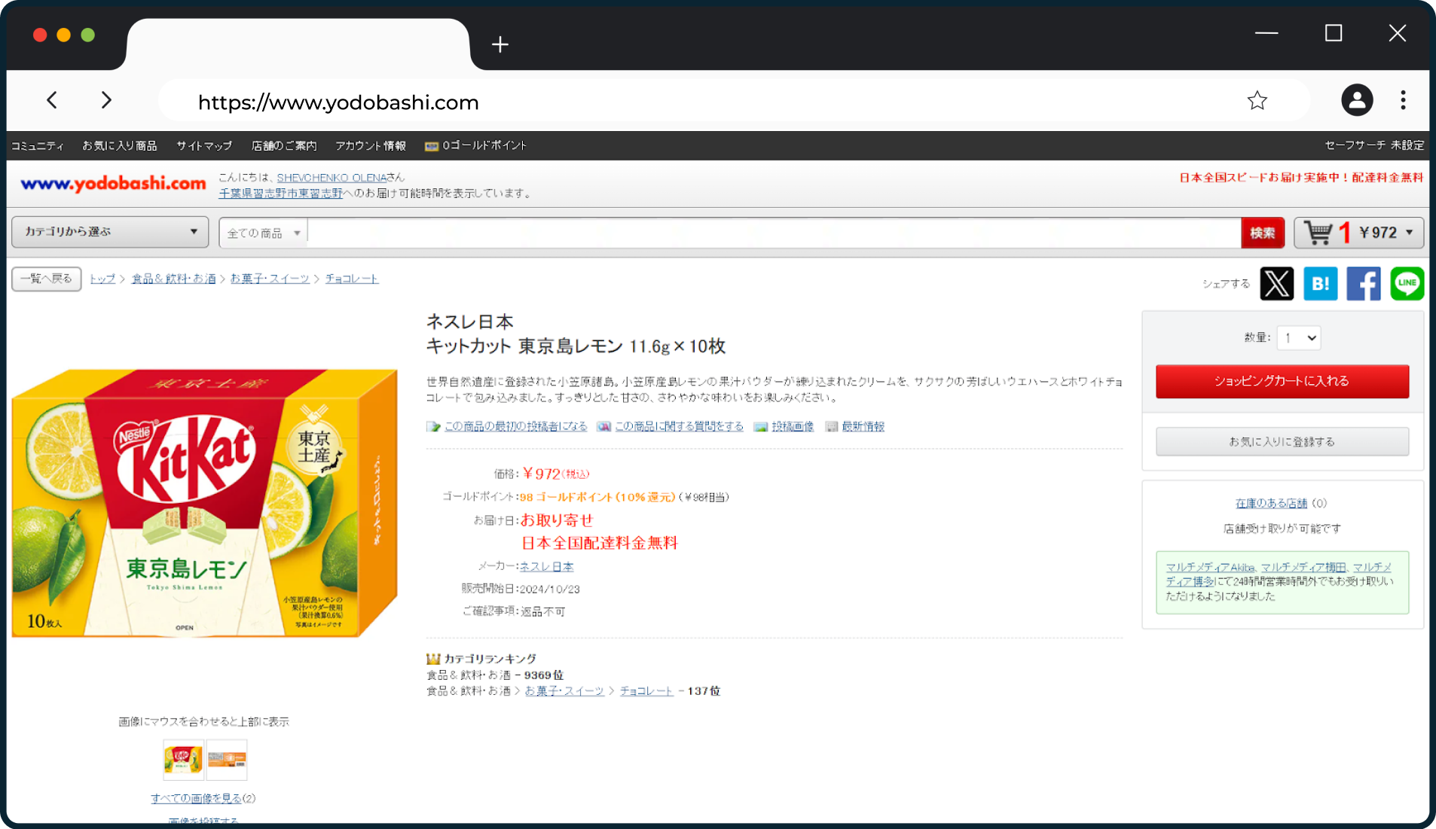The width and height of the screenshot is (1436, 829).
Task: Expand cart total ¥972 dropdown
Action: pos(1409,233)
